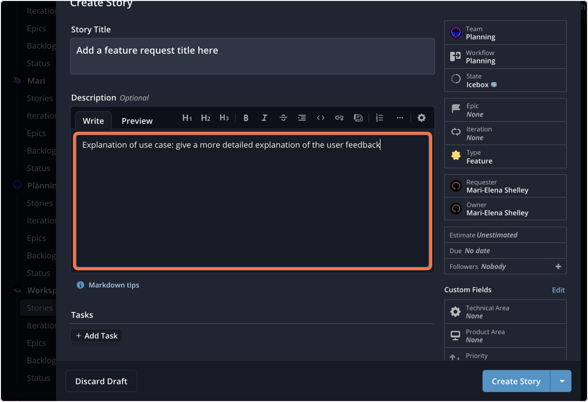Viewport: 588px width, 402px height.
Task: Click into the Story Title field
Action: point(252,56)
